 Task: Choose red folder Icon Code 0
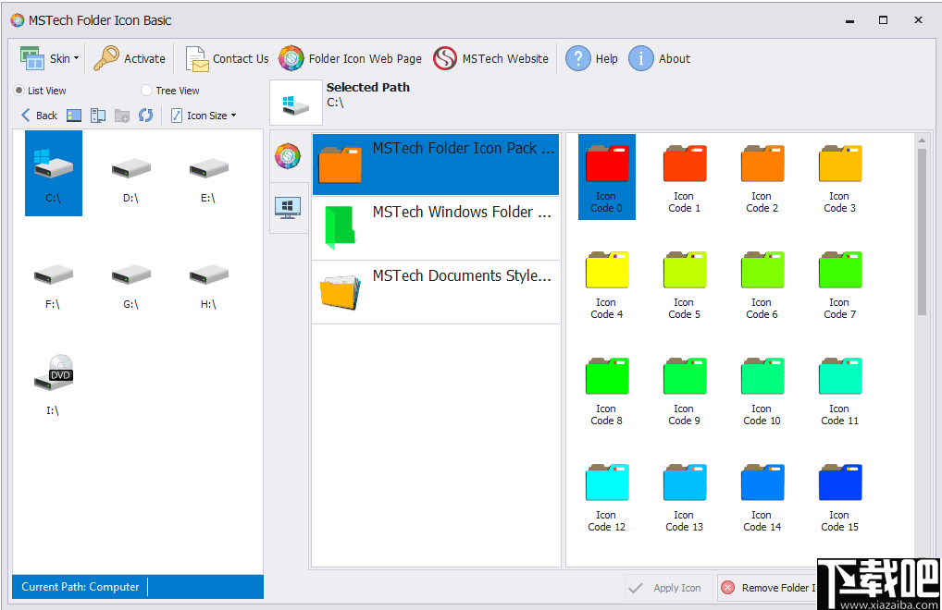coord(607,177)
